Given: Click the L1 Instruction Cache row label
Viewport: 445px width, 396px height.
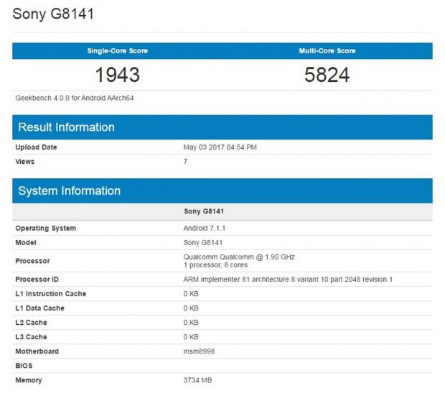Looking at the screenshot, I should 51,293.
